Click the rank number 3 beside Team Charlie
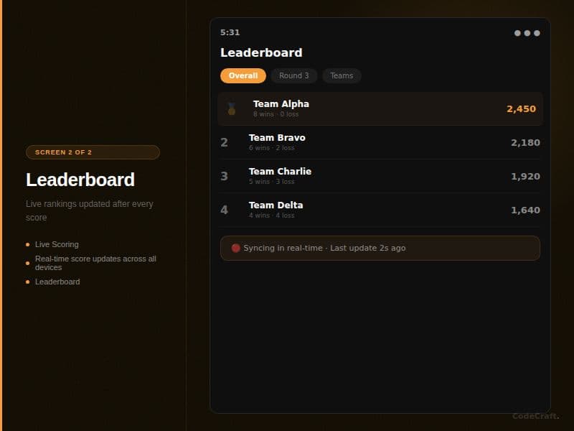This screenshot has height=431, width=574. point(224,176)
